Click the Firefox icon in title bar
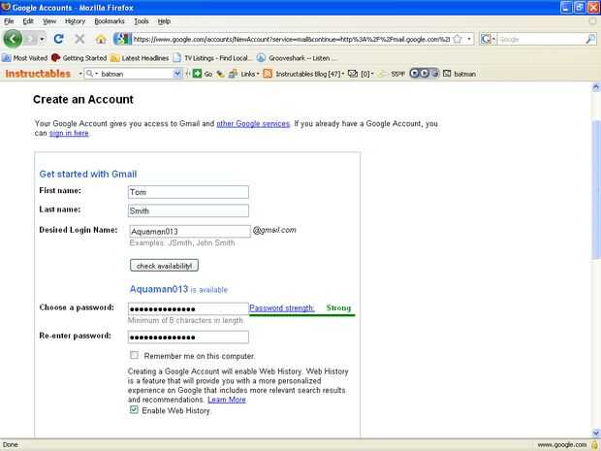Viewport: 601px width, 451px height. click(x=6, y=7)
